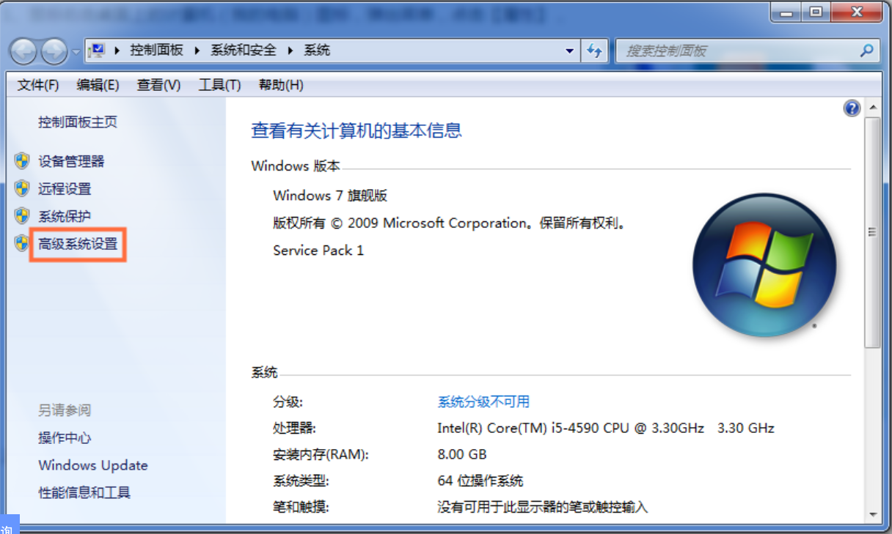Click the blue help question mark icon

click(x=852, y=108)
